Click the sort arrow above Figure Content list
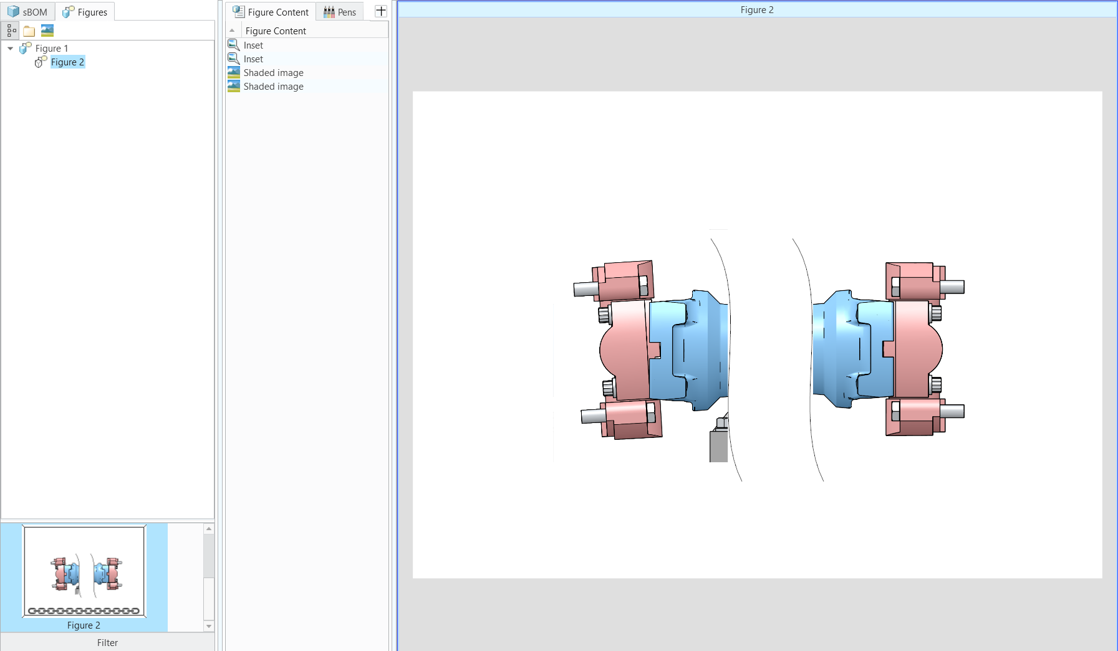The height and width of the screenshot is (651, 1118). tap(233, 29)
